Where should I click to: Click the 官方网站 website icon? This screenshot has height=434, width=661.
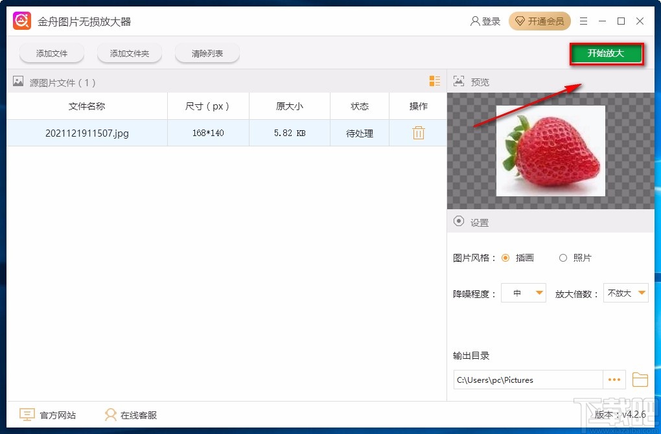(x=27, y=415)
